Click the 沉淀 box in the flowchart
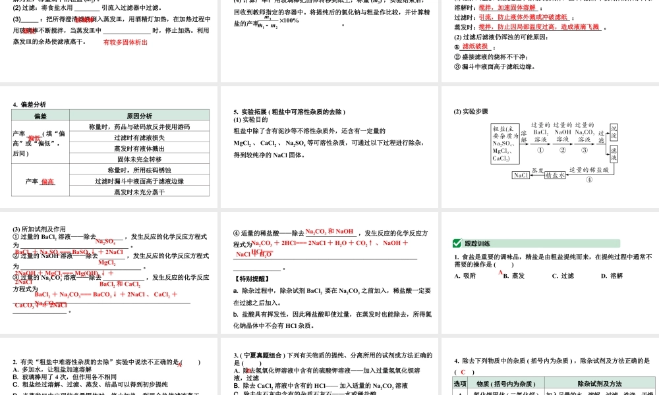The width and height of the screenshot is (659, 395). point(614,132)
